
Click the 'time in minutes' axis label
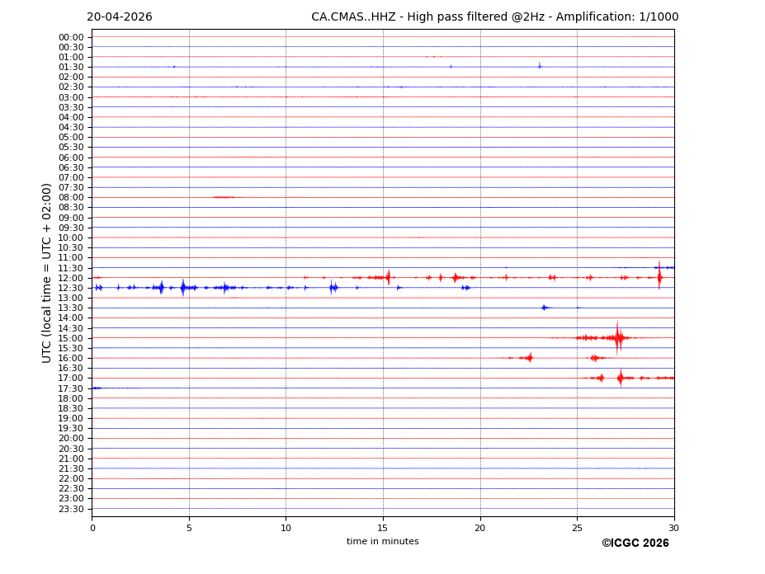point(382,542)
